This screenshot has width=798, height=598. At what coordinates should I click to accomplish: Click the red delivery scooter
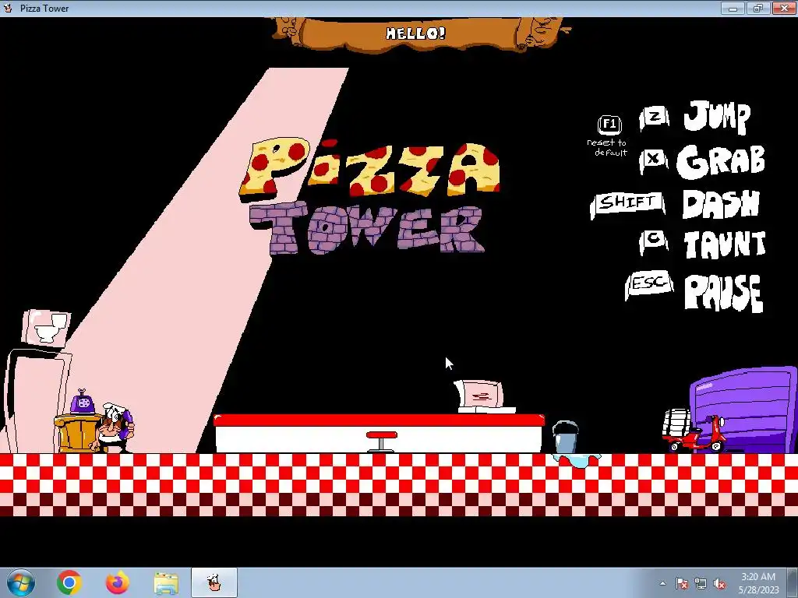point(694,432)
